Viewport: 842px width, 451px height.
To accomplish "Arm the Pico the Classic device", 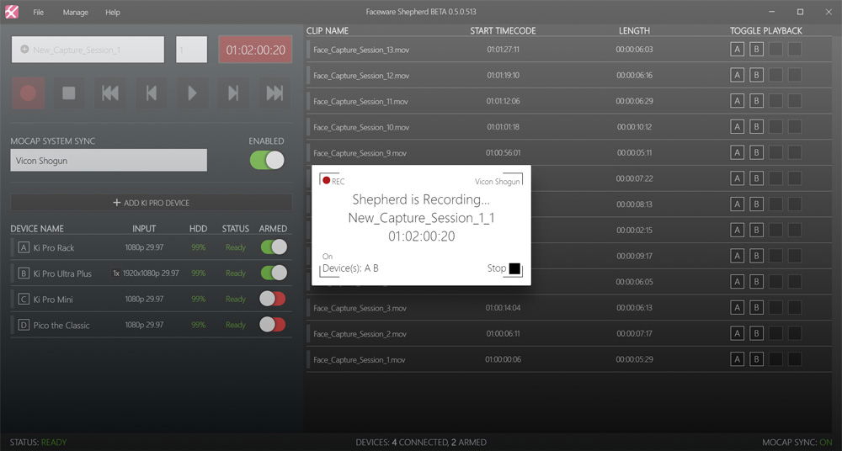I will (x=273, y=324).
